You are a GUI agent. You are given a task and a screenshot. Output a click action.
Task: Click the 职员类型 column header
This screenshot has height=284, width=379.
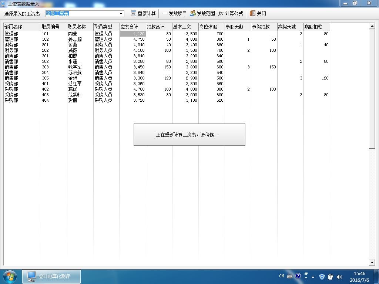point(107,27)
